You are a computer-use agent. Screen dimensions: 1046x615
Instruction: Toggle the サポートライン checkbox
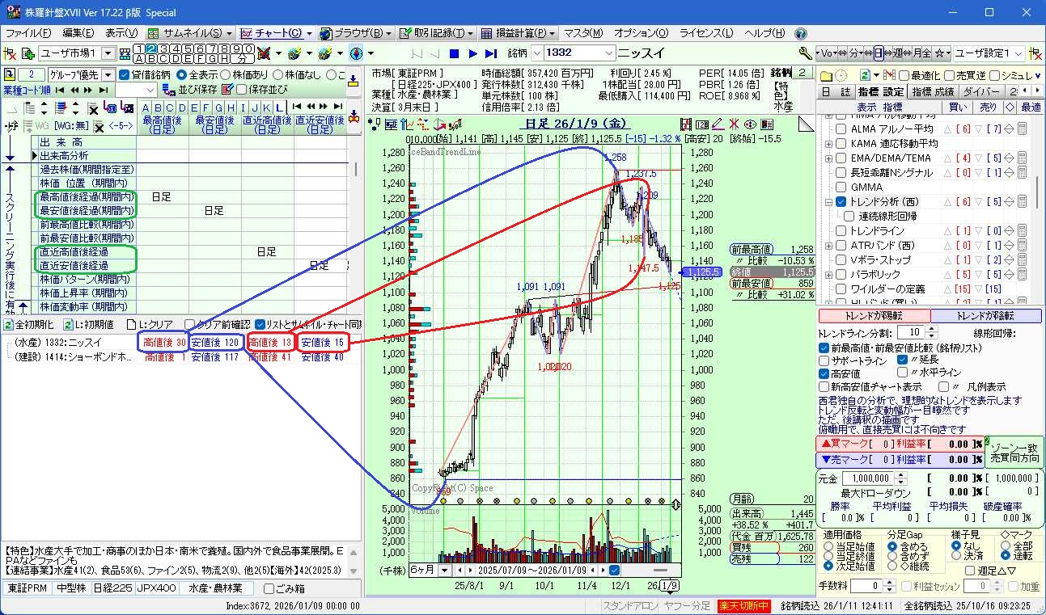tap(824, 360)
